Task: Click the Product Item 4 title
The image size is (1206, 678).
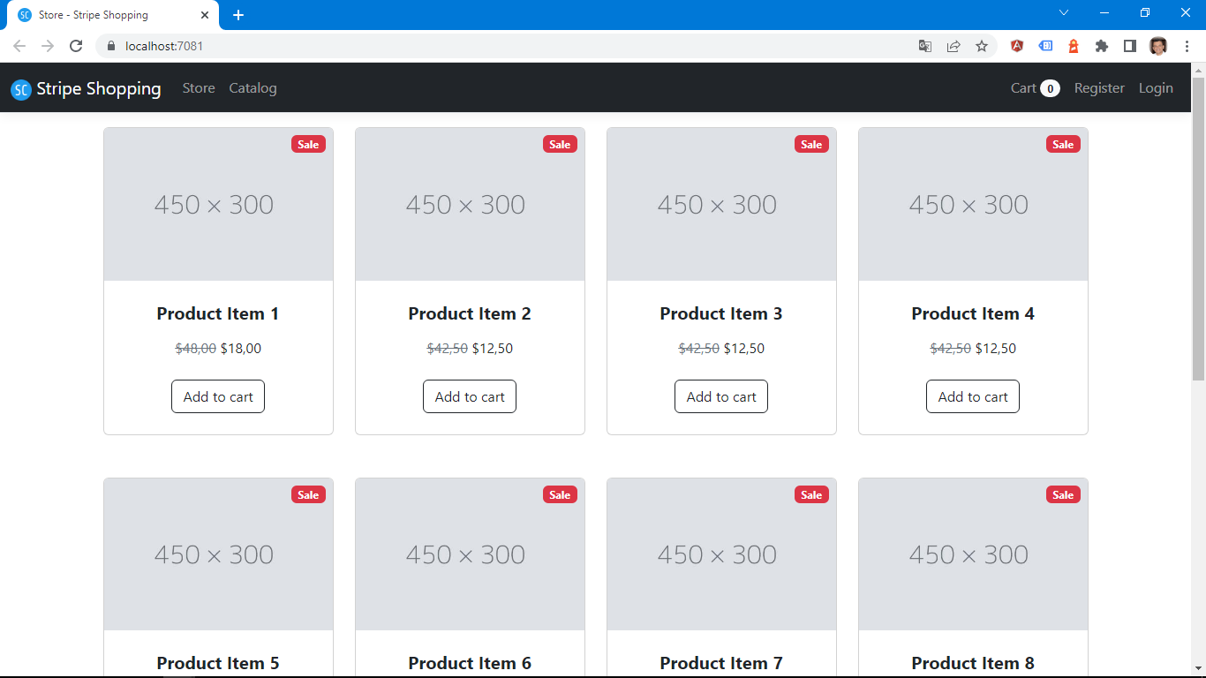Action: (x=973, y=313)
